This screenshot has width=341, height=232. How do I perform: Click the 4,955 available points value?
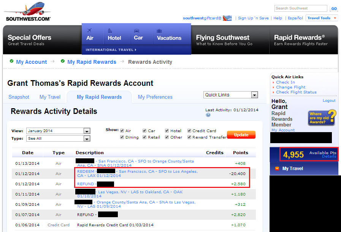293,155
